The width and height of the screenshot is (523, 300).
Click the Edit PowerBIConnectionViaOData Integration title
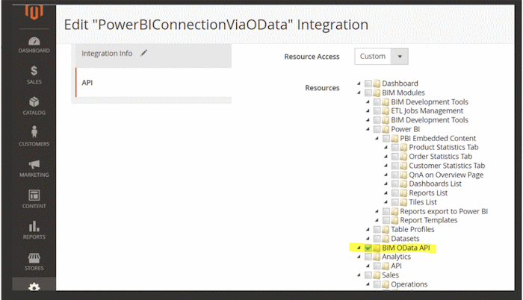coord(216,25)
